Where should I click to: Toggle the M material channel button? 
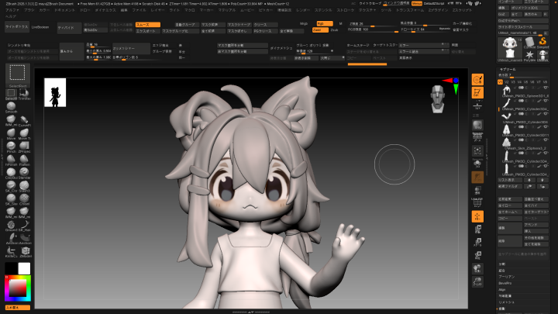[x=340, y=23]
